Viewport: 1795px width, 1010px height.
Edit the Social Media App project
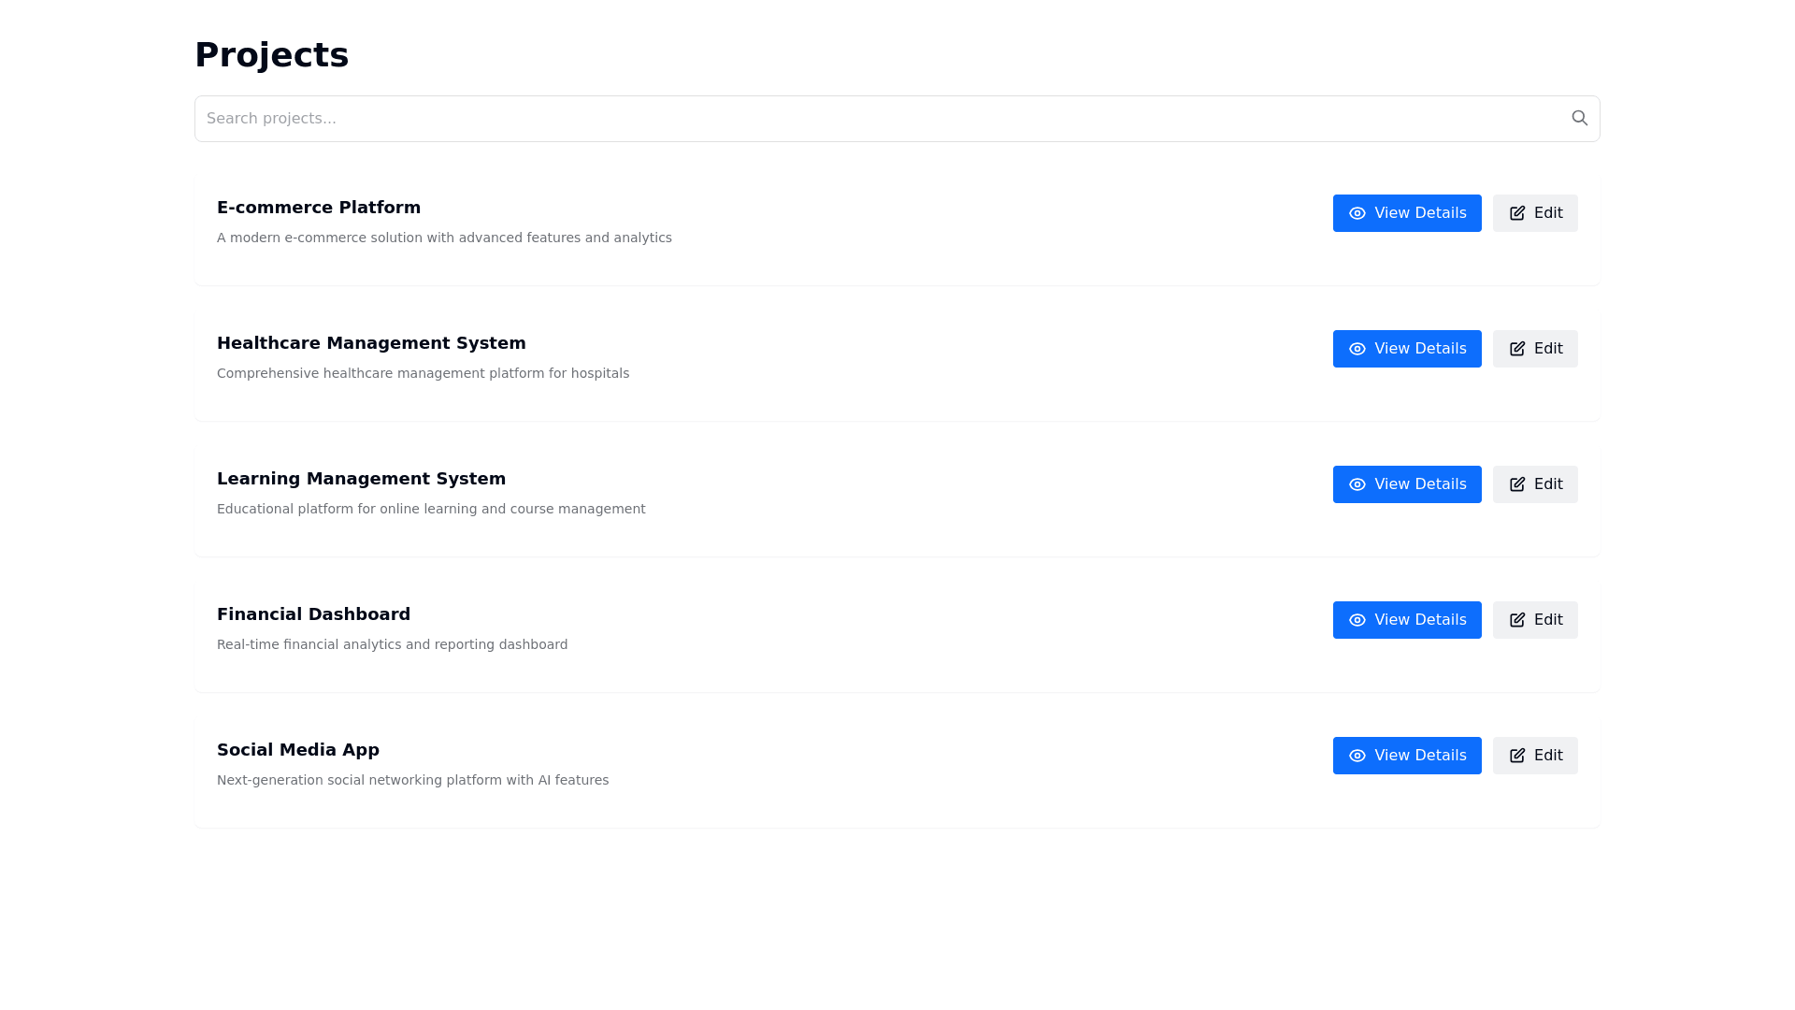(x=1535, y=756)
